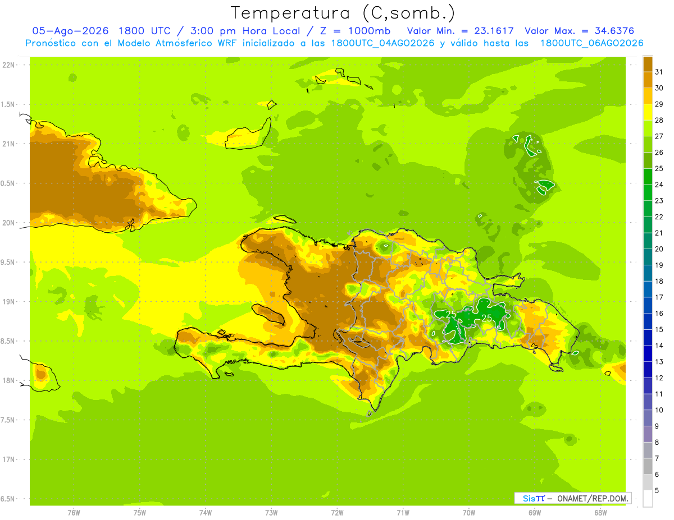Pick legend swatch between 19 and 20

[x=648, y=256]
